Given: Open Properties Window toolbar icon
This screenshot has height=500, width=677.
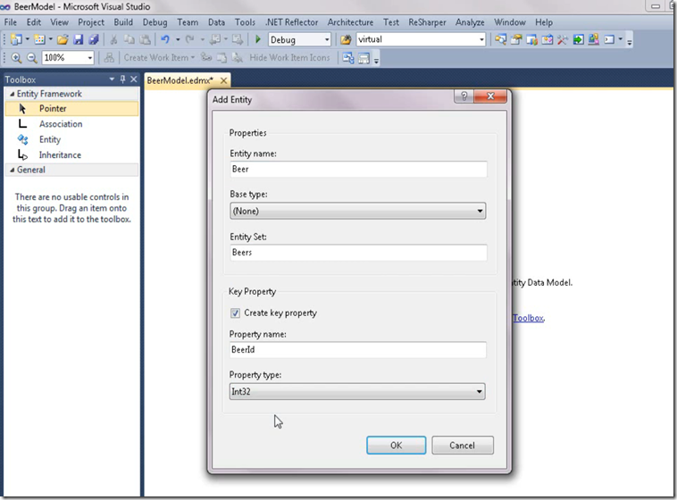Looking at the screenshot, I should point(516,39).
